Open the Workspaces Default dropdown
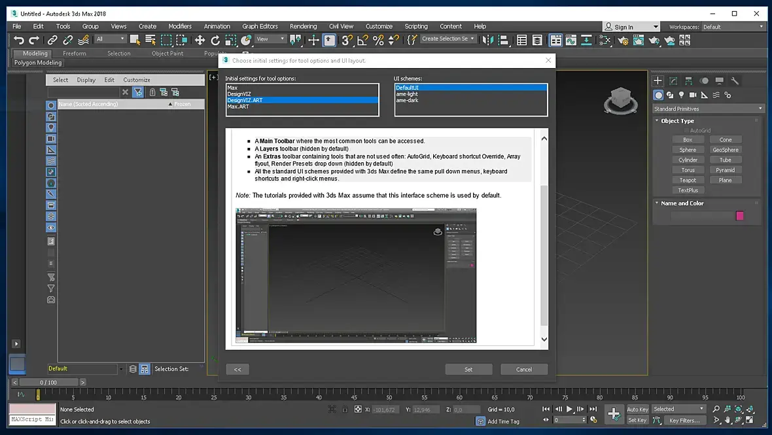The image size is (772, 435). pos(733,27)
